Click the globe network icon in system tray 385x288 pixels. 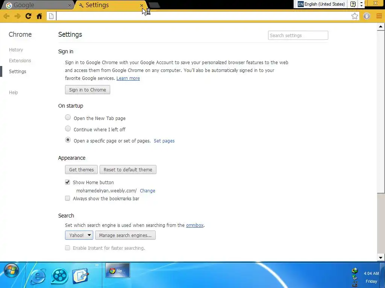[x=355, y=271]
